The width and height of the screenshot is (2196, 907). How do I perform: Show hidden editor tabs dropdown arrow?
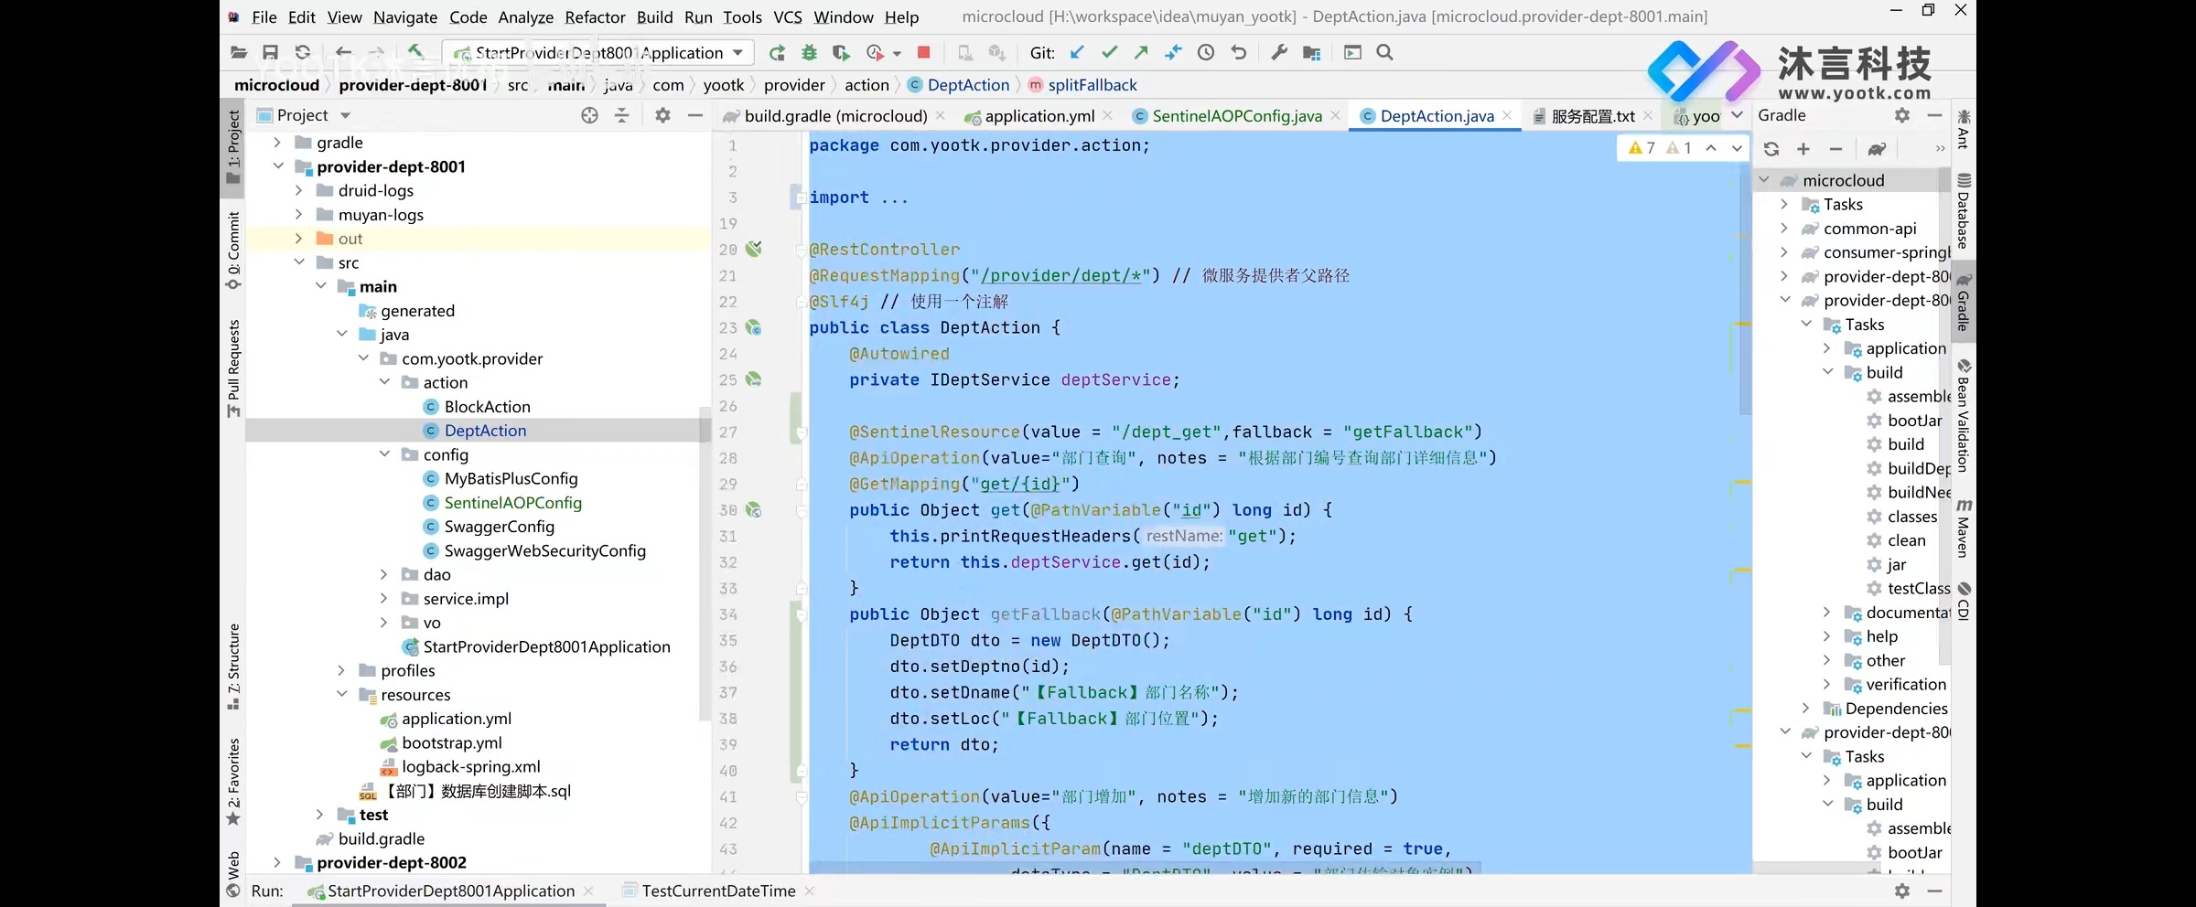click(x=1737, y=115)
